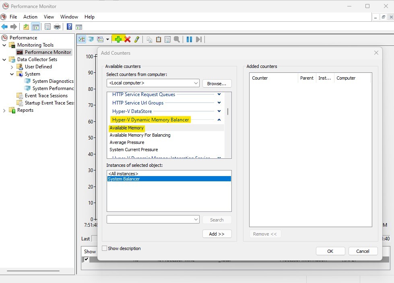This screenshot has width=394, height=283.
Task: Click the Zoom magnifier icon
Action: [177, 39]
